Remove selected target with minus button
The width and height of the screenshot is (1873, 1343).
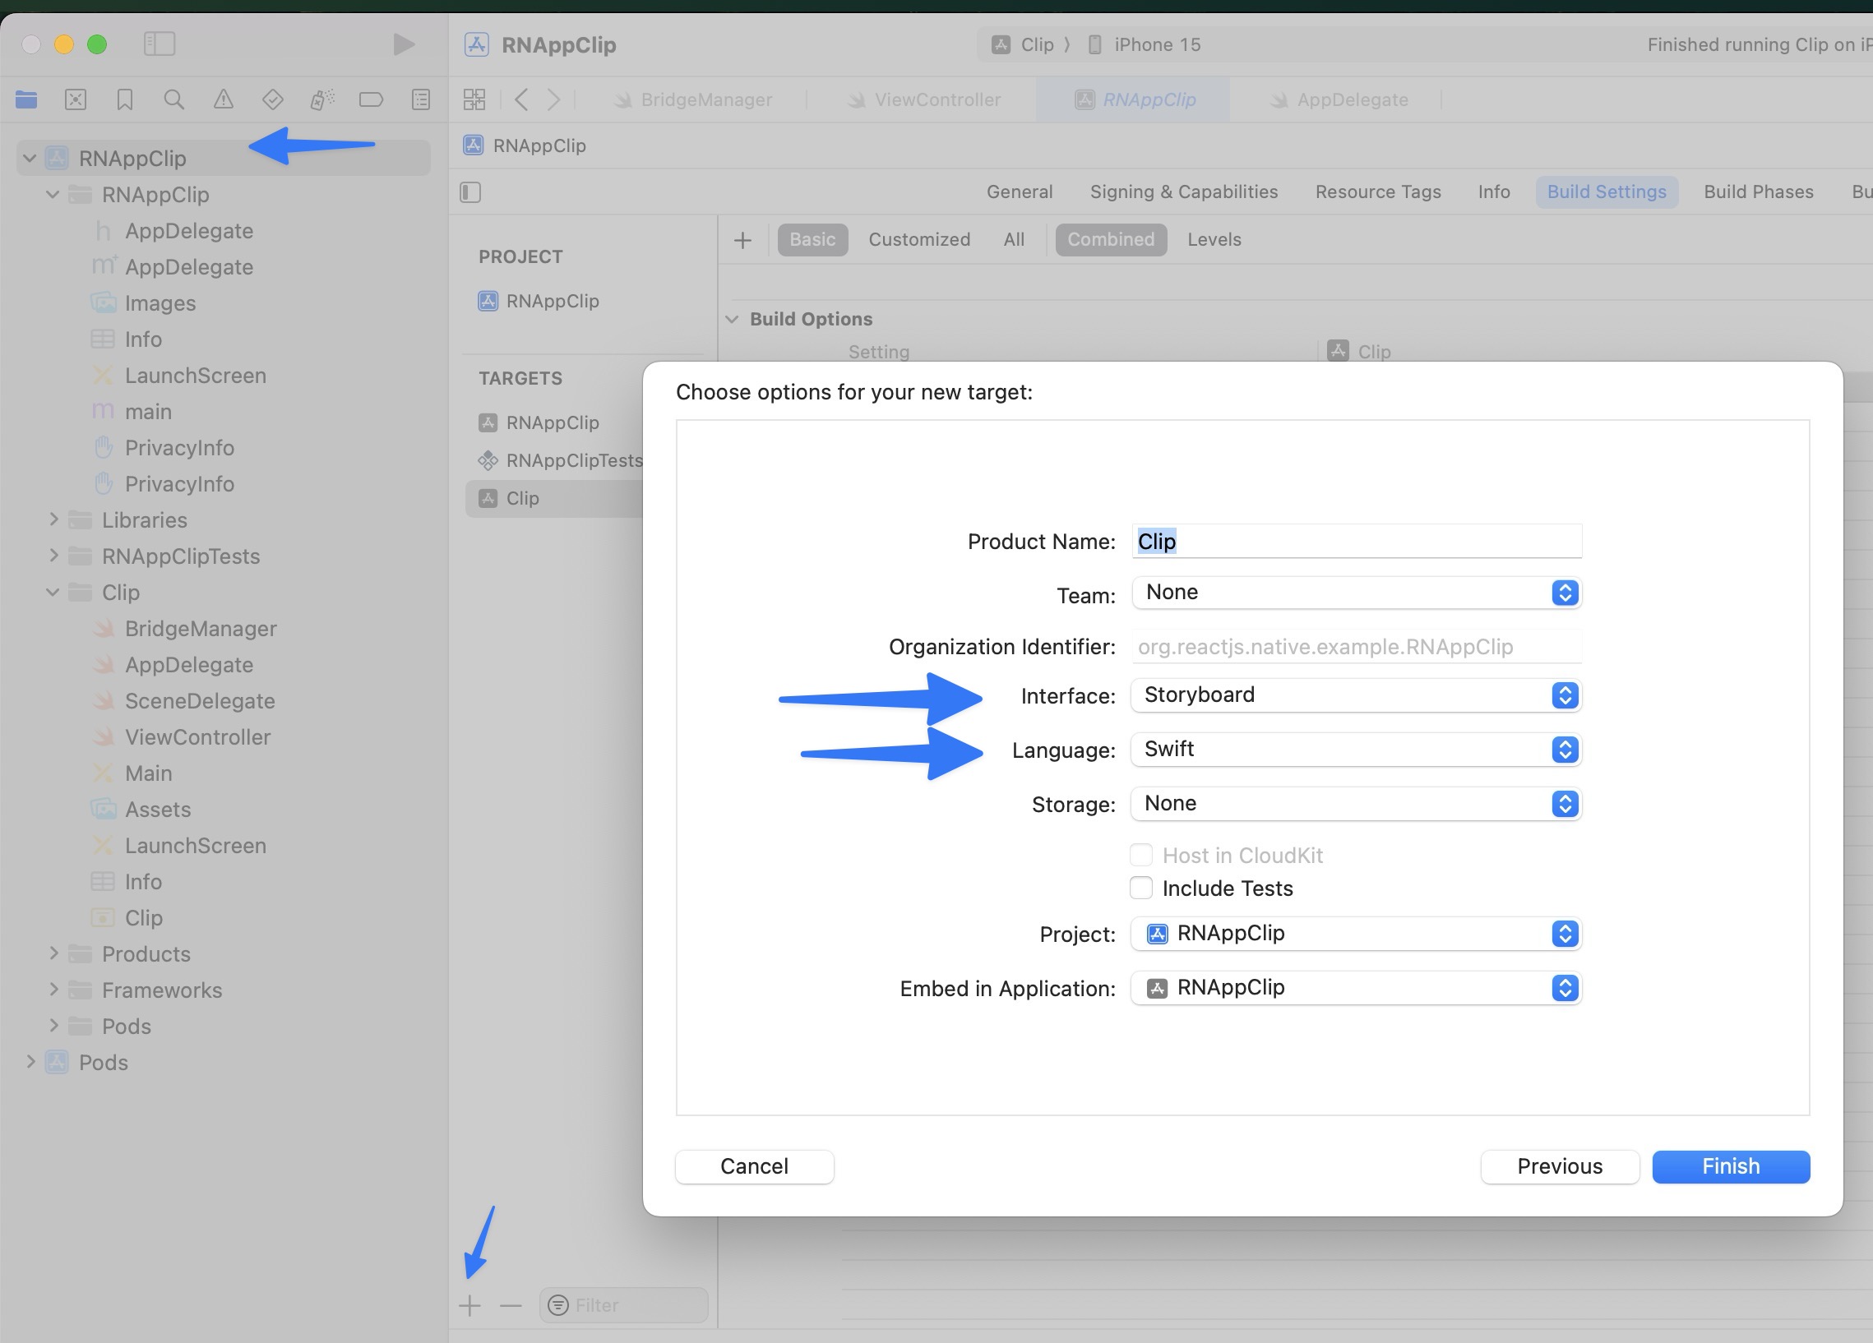click(511, 1305)
